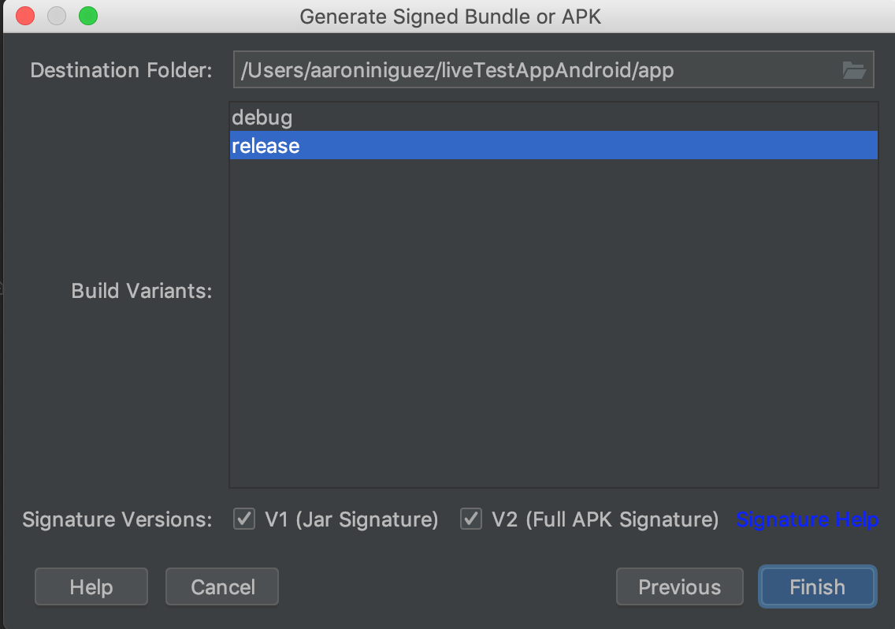Uncheck the V1 (Jar Signature) checkbox

point(245,519)
